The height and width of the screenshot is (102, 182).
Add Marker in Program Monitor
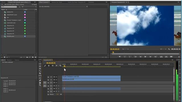[120, 57]
